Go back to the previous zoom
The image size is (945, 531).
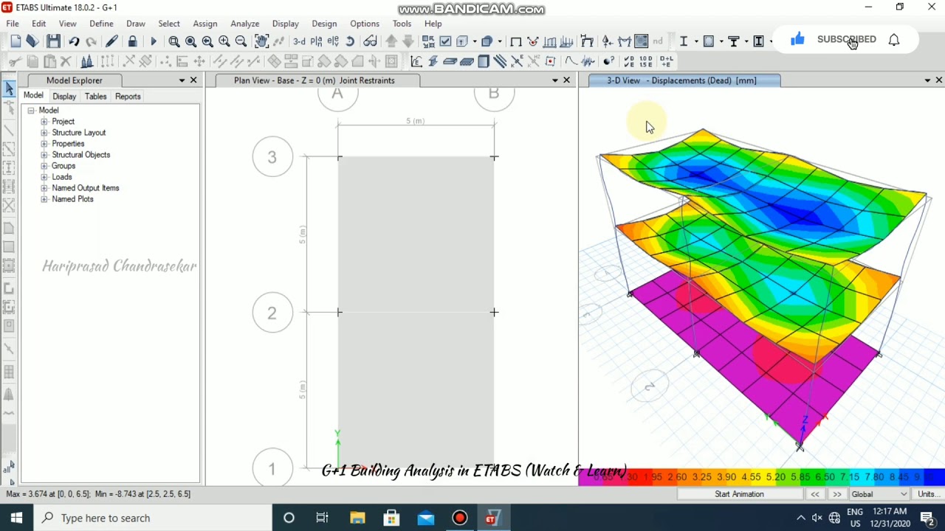(x=207, y=42)
